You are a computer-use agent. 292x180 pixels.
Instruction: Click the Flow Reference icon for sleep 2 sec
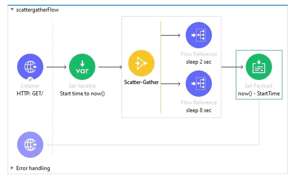198,35
